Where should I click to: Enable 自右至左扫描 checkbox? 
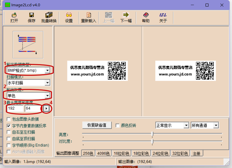click(x=9, y=132)
